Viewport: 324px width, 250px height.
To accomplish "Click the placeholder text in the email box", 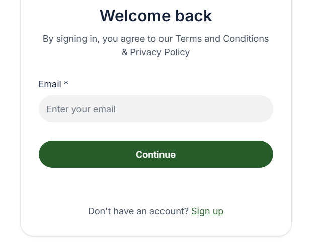I will coord(81,109).
